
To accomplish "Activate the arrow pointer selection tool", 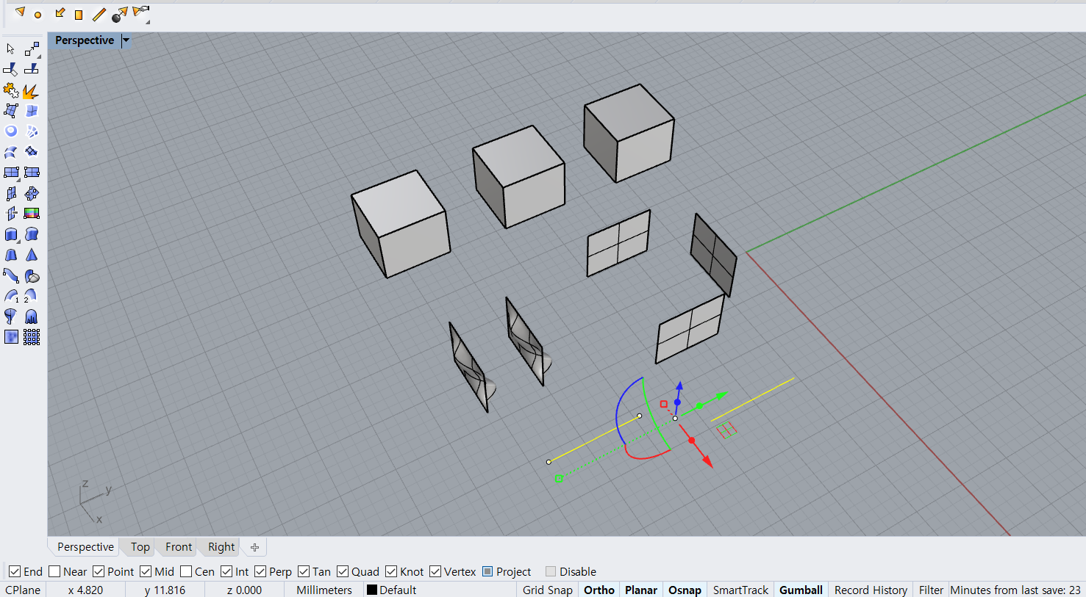I will 10,49.
